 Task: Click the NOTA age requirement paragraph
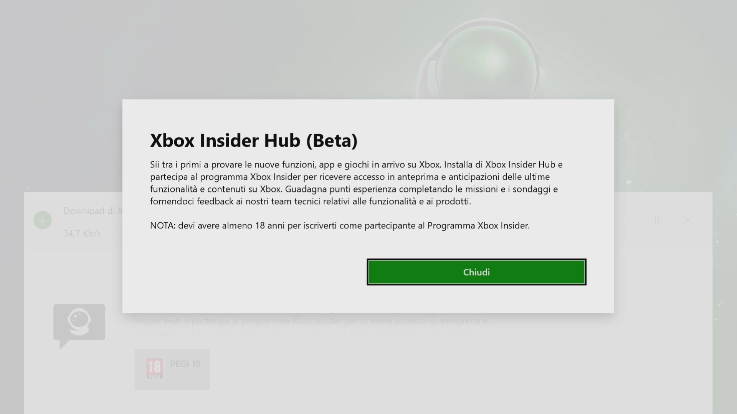pyautogui.click(x=340, y=225)
